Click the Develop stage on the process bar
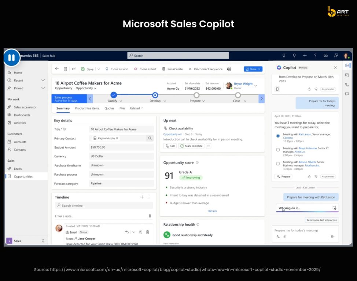357x281 pixels. pyautogui.click(x=155, y=95)
